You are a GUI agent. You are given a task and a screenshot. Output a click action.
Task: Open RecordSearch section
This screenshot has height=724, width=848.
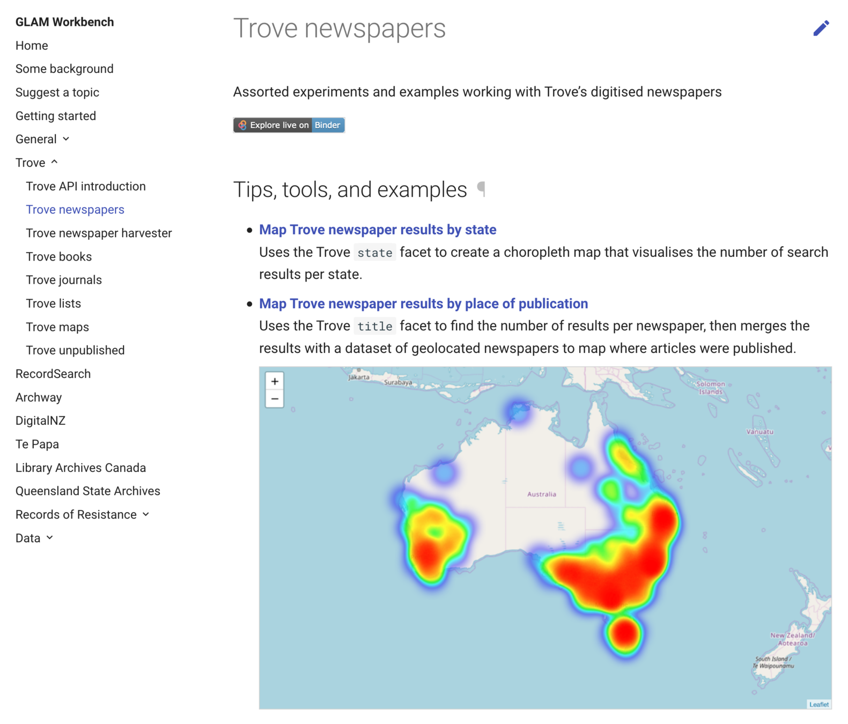53,374
